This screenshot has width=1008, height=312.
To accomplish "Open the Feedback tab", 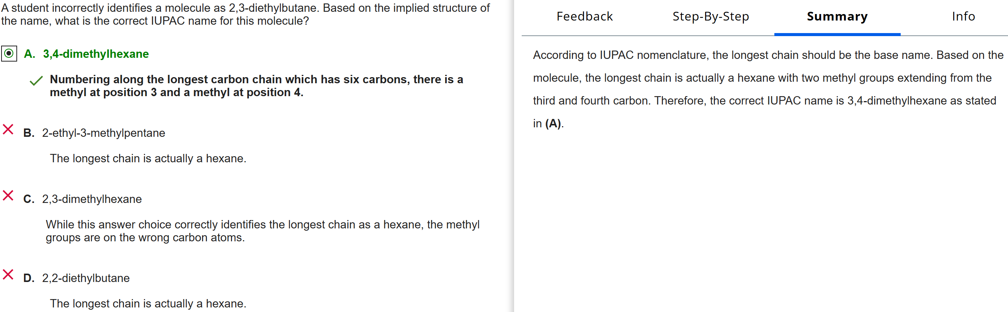I will (x=584, y=16).
